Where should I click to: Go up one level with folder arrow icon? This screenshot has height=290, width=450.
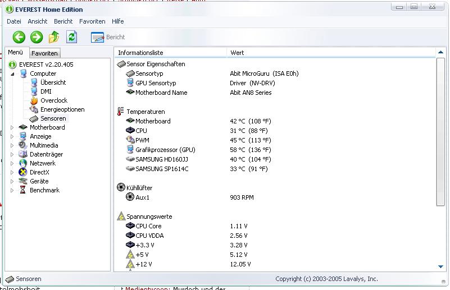[54, 37]
